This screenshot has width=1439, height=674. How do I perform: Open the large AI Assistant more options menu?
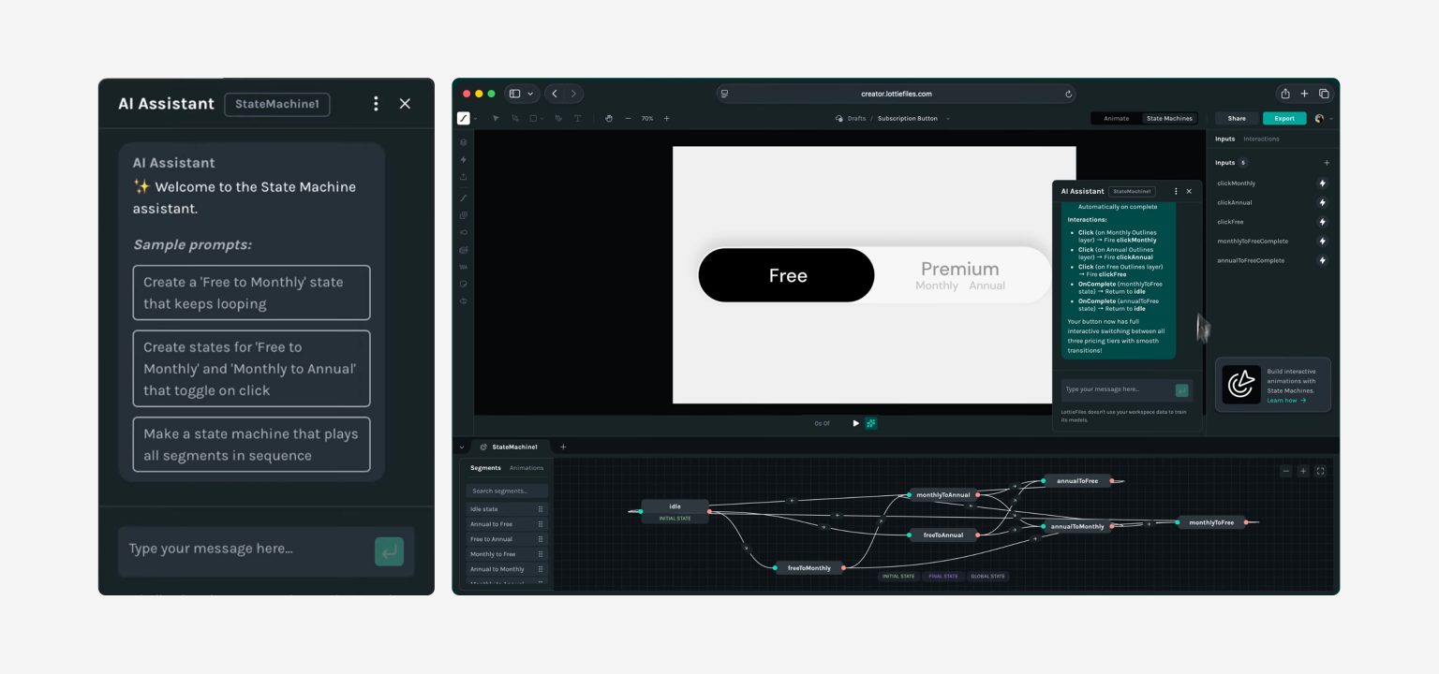[376, 104]
